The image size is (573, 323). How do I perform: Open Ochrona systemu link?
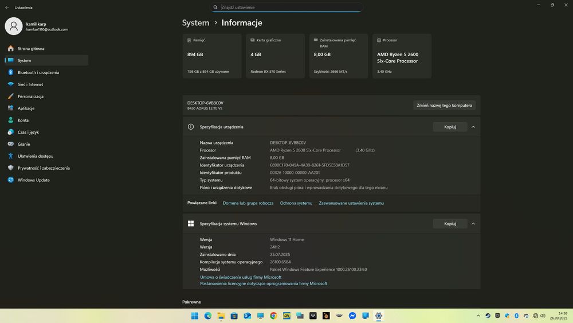[296, 203]
